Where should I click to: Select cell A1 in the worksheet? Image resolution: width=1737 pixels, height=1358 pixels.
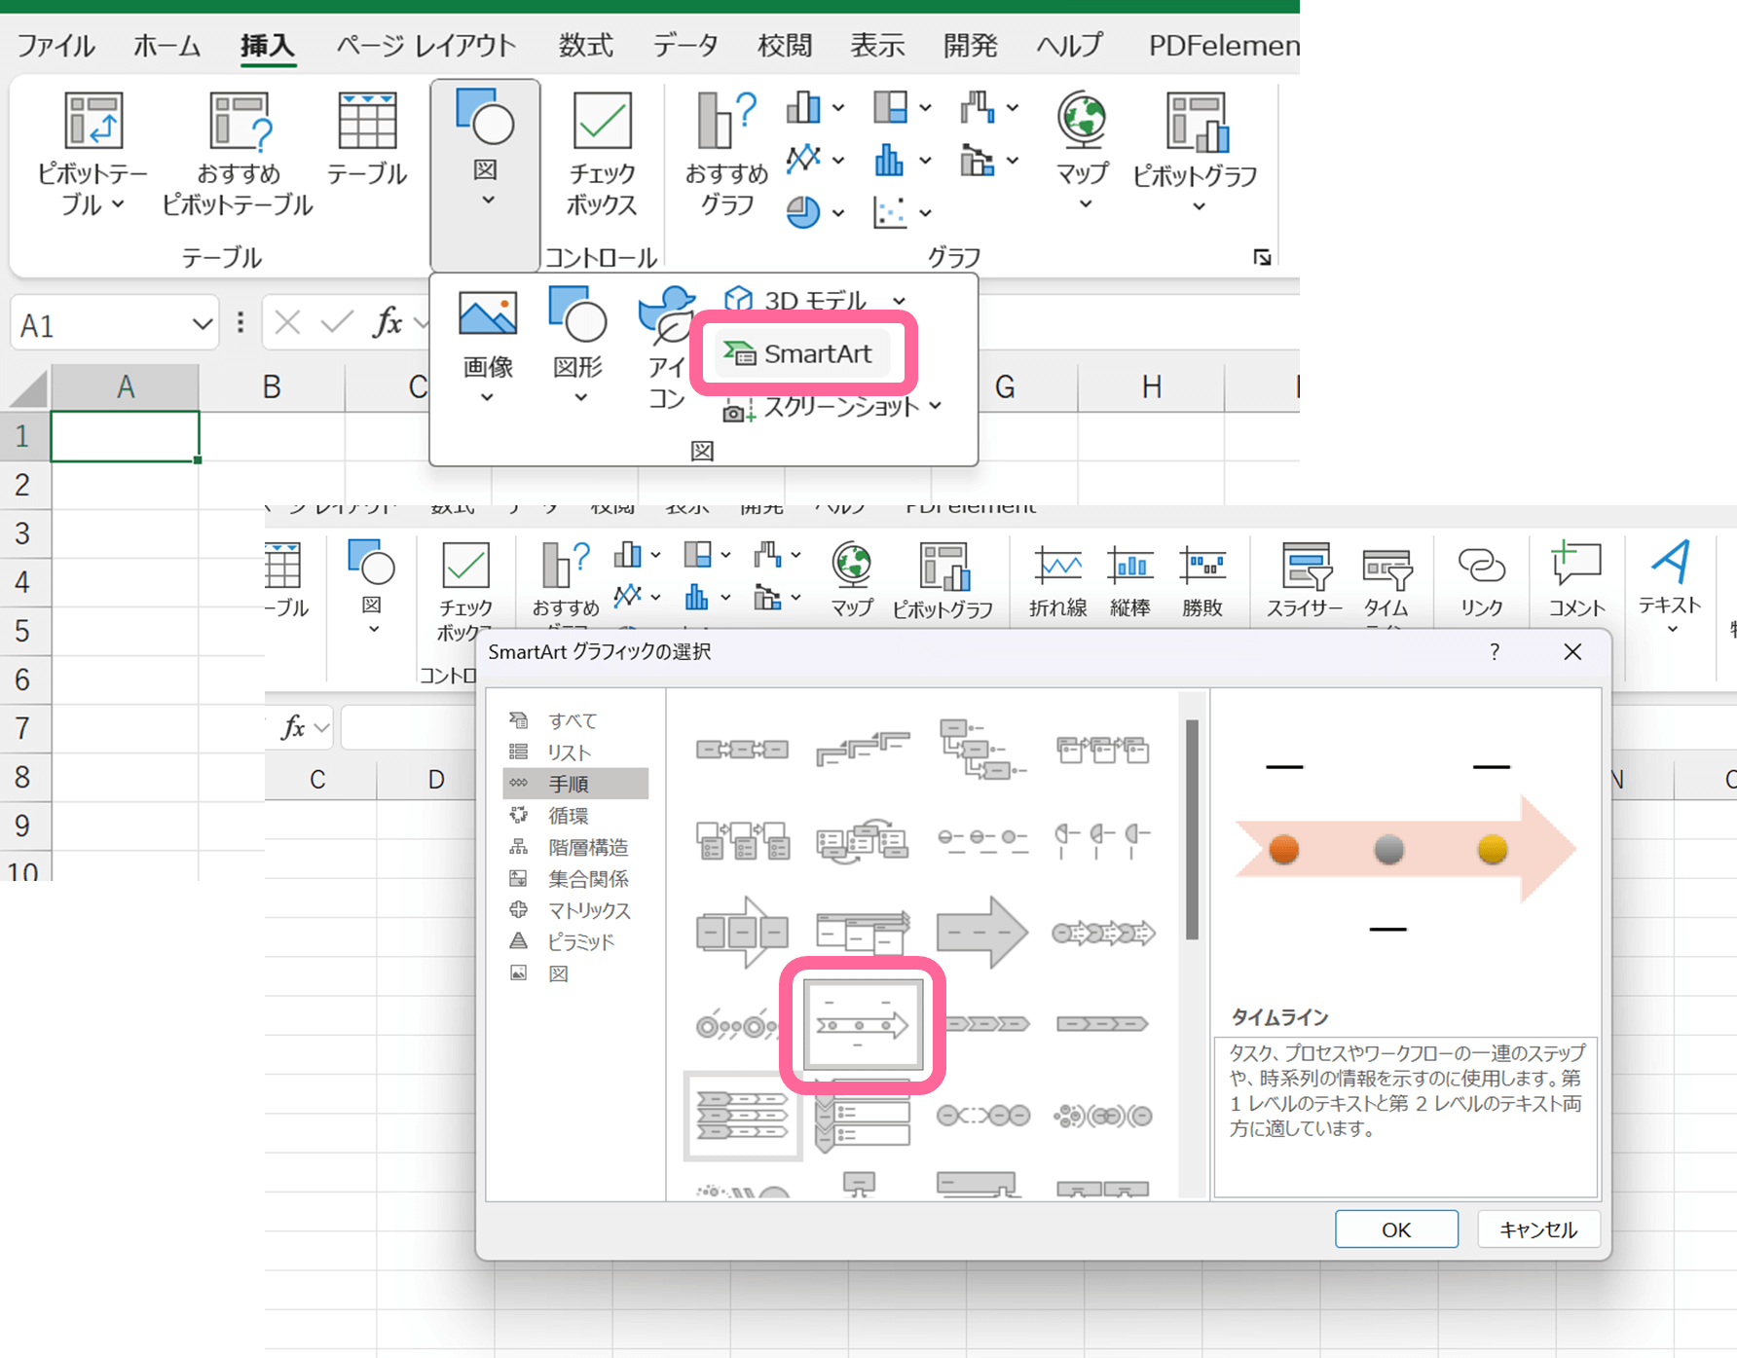(125, 436)
